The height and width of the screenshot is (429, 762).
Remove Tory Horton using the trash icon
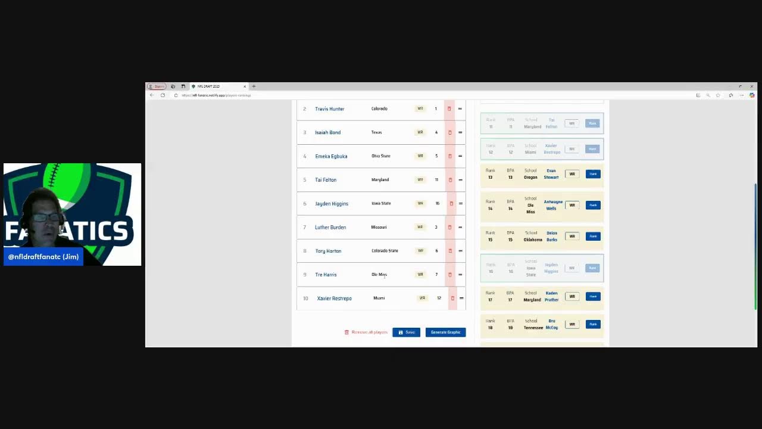[x=450, y=251]
